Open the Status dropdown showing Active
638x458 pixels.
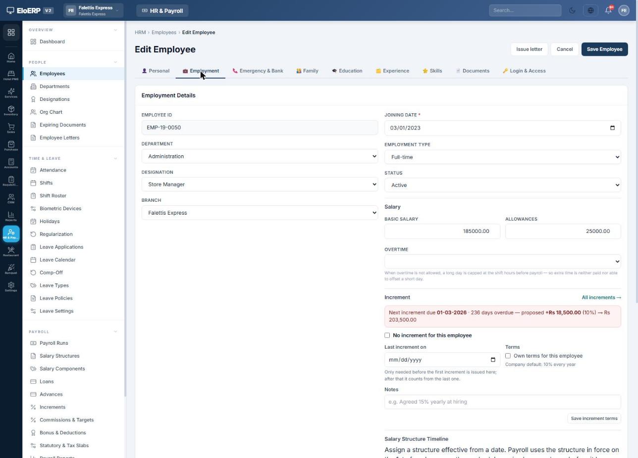502,185
